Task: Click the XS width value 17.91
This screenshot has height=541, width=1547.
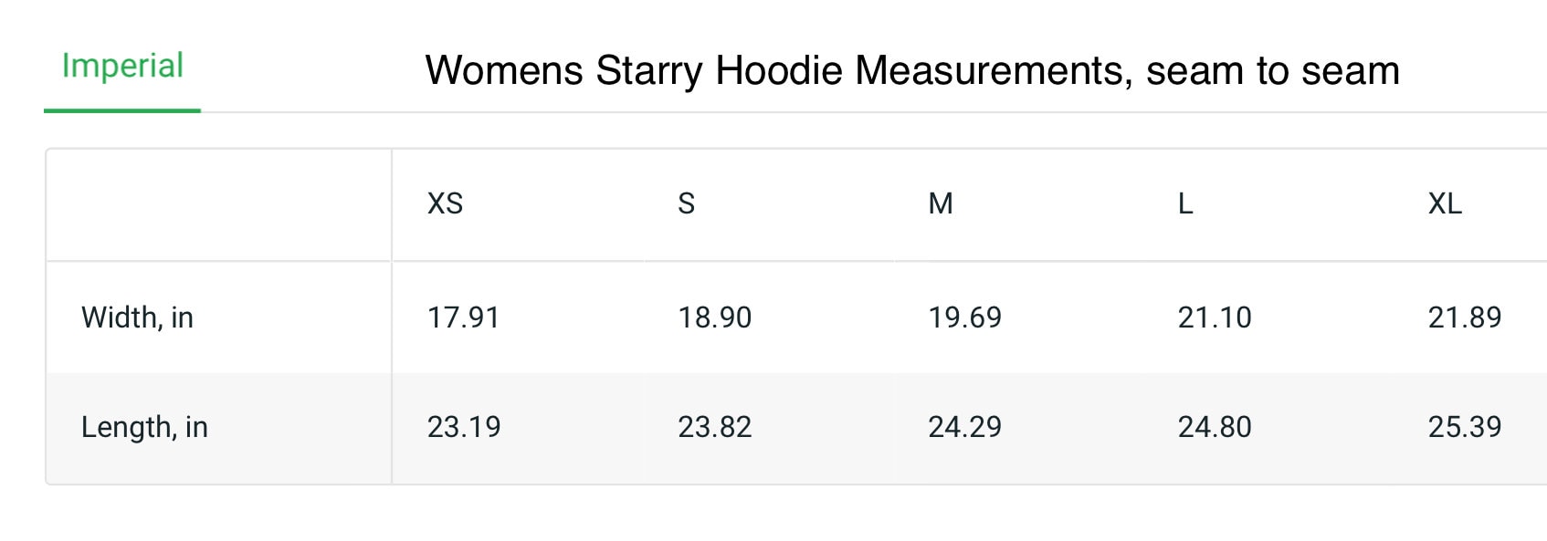Action: 464,317
